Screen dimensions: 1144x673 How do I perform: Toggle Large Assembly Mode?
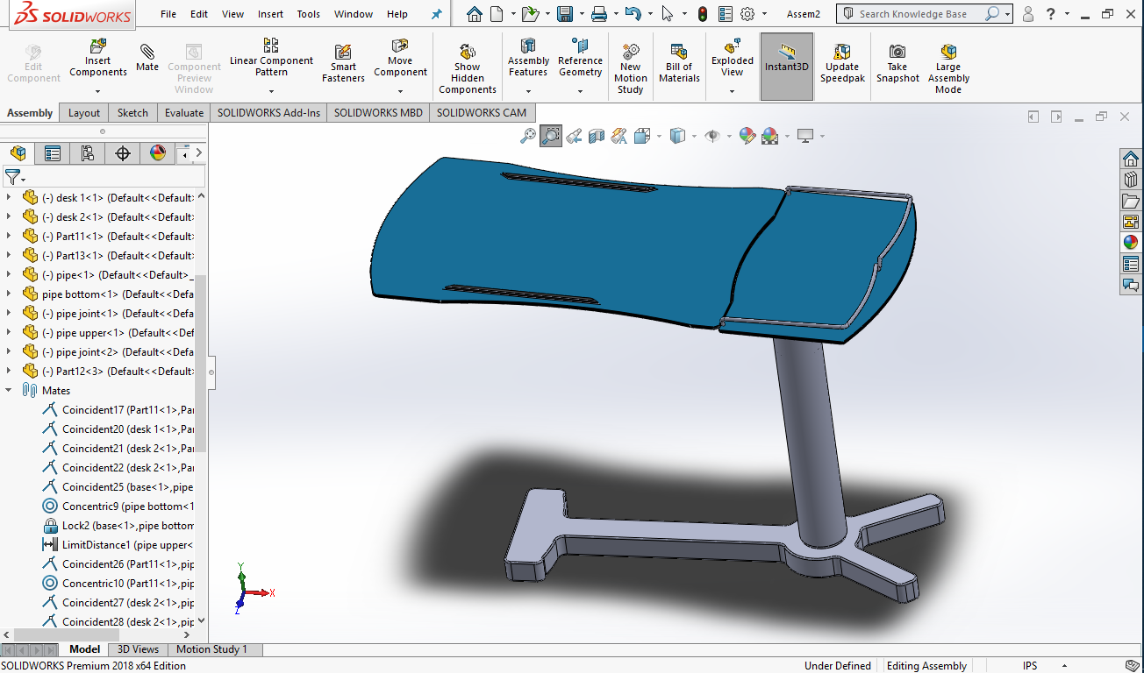948,69
